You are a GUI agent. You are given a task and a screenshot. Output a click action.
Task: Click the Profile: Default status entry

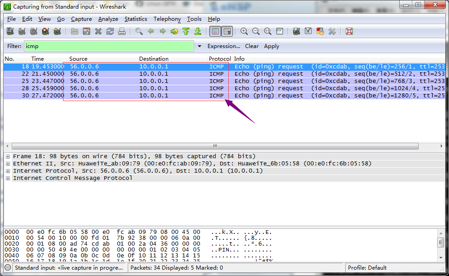tap(367, 268)
